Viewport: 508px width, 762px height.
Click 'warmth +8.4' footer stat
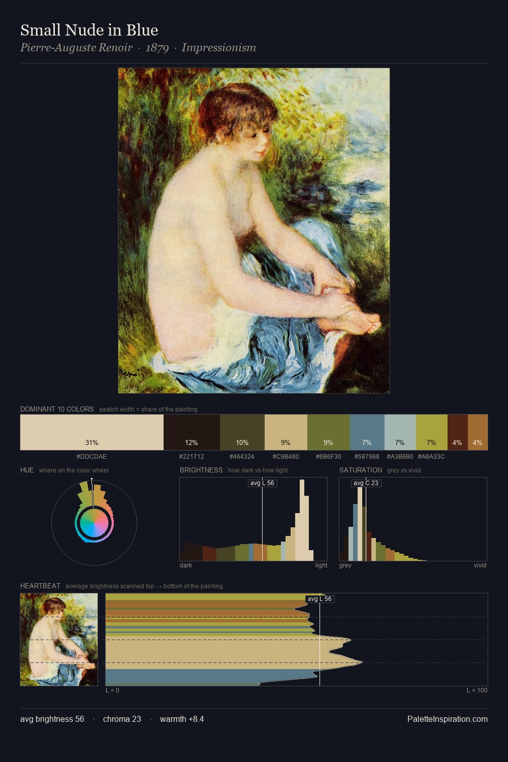tap(182, 719)
